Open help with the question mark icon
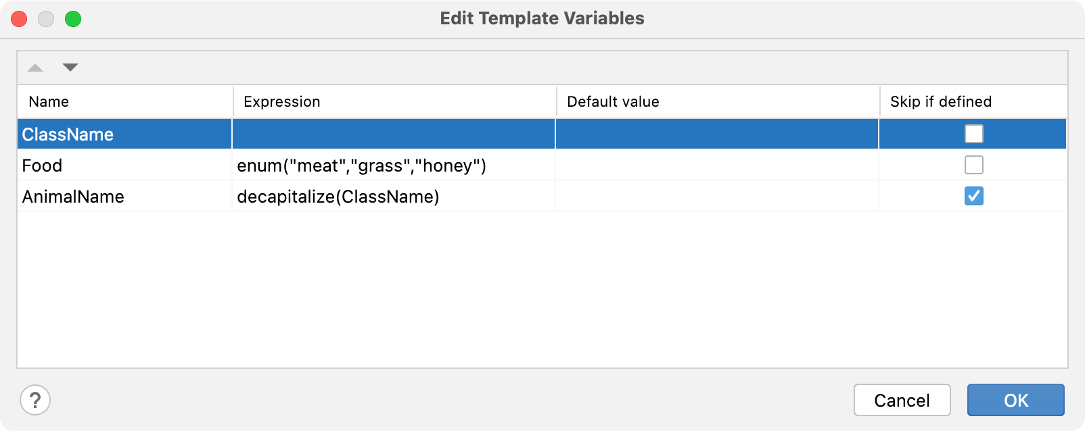This screenshot has width=1085, height=431. point(35,400)
